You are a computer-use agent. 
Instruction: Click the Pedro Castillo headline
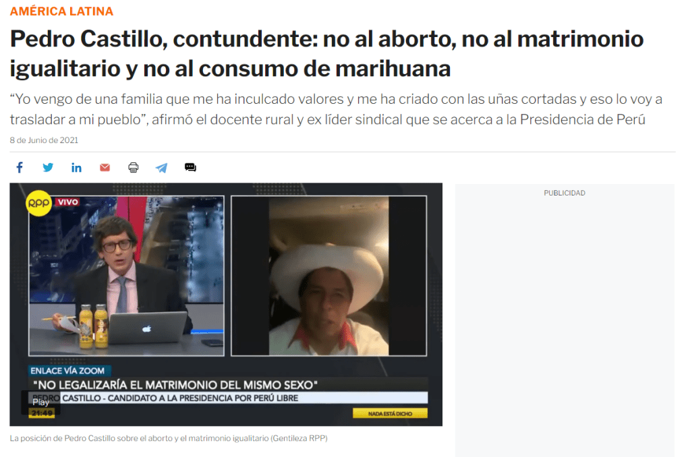tap(326, 53)
